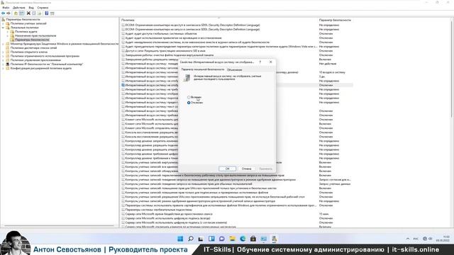Select Сервер сети Microsoft: время бездействия row
454x255 pixels.
tap(169, 214)
